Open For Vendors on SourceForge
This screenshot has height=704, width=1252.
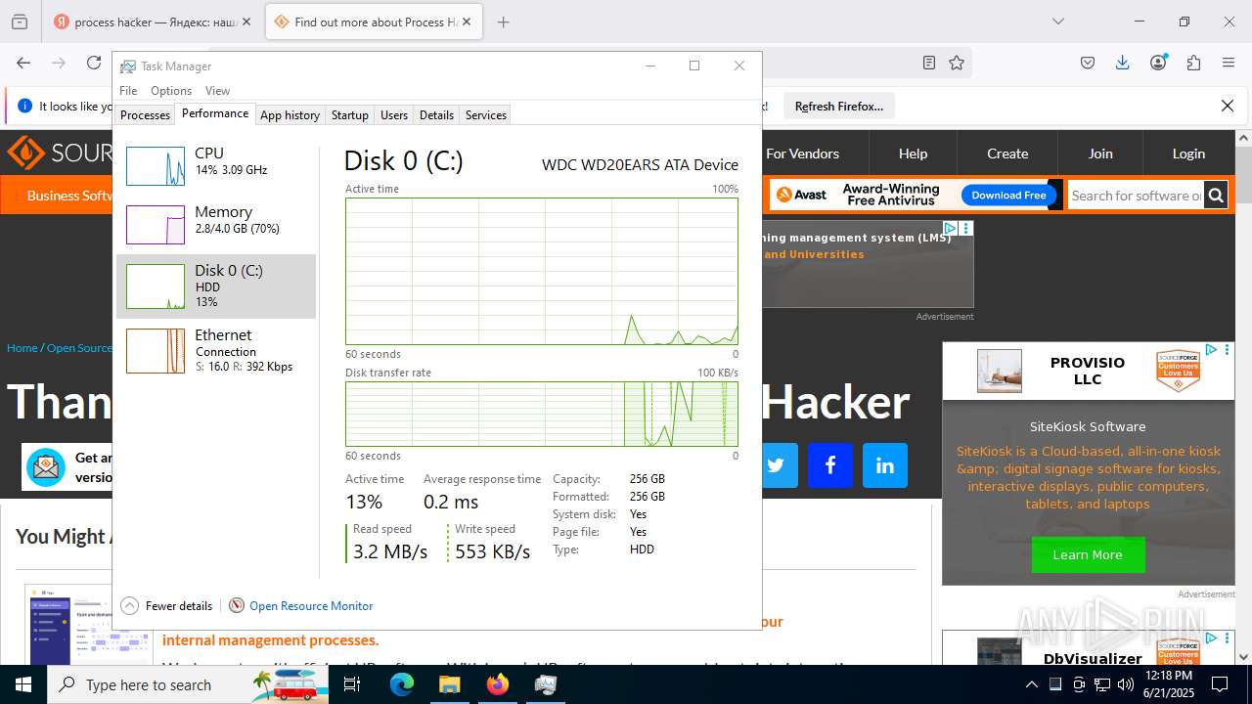click(x=802, y=154)
